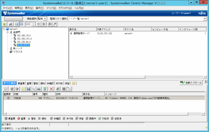Image resolution: width=209 pixels, height=132 pixels.
Task: Open the ヘルプ(H) menu
Action: coord(79,8)
